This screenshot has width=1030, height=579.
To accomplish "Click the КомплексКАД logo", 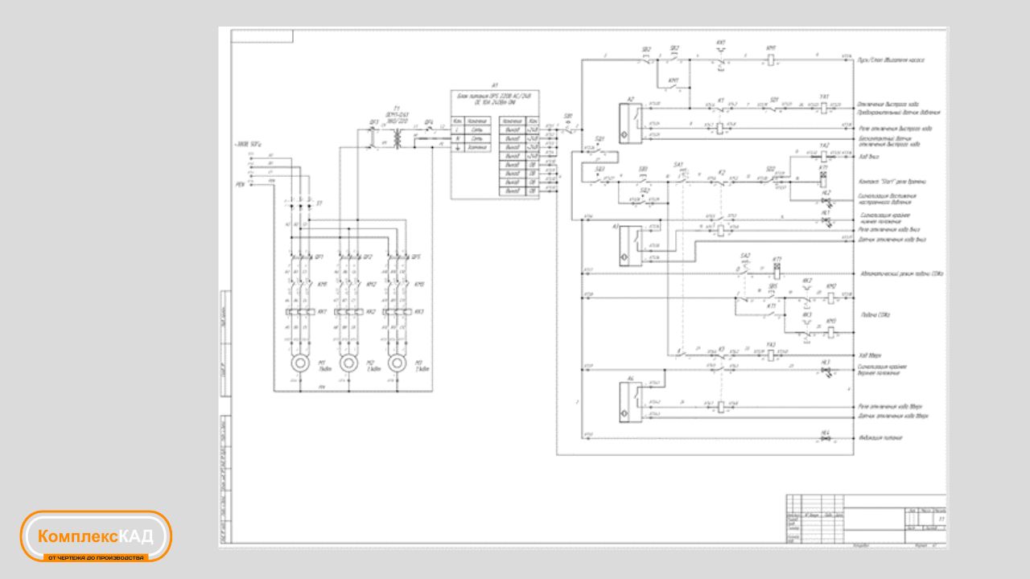I will 96,536.
